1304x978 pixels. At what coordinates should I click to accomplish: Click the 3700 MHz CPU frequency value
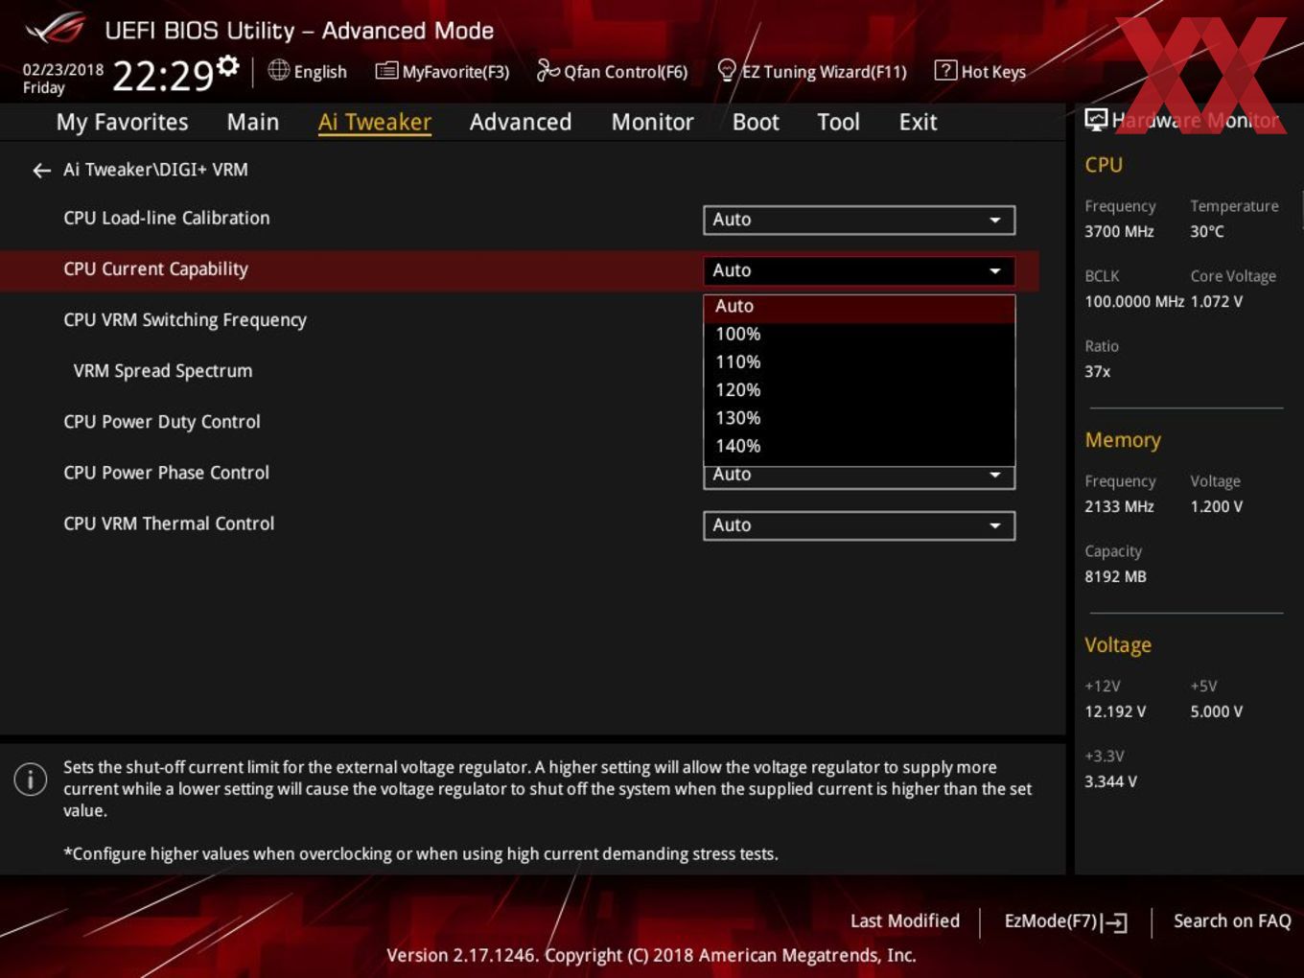pyautogui.click(x=1119, y=231)
